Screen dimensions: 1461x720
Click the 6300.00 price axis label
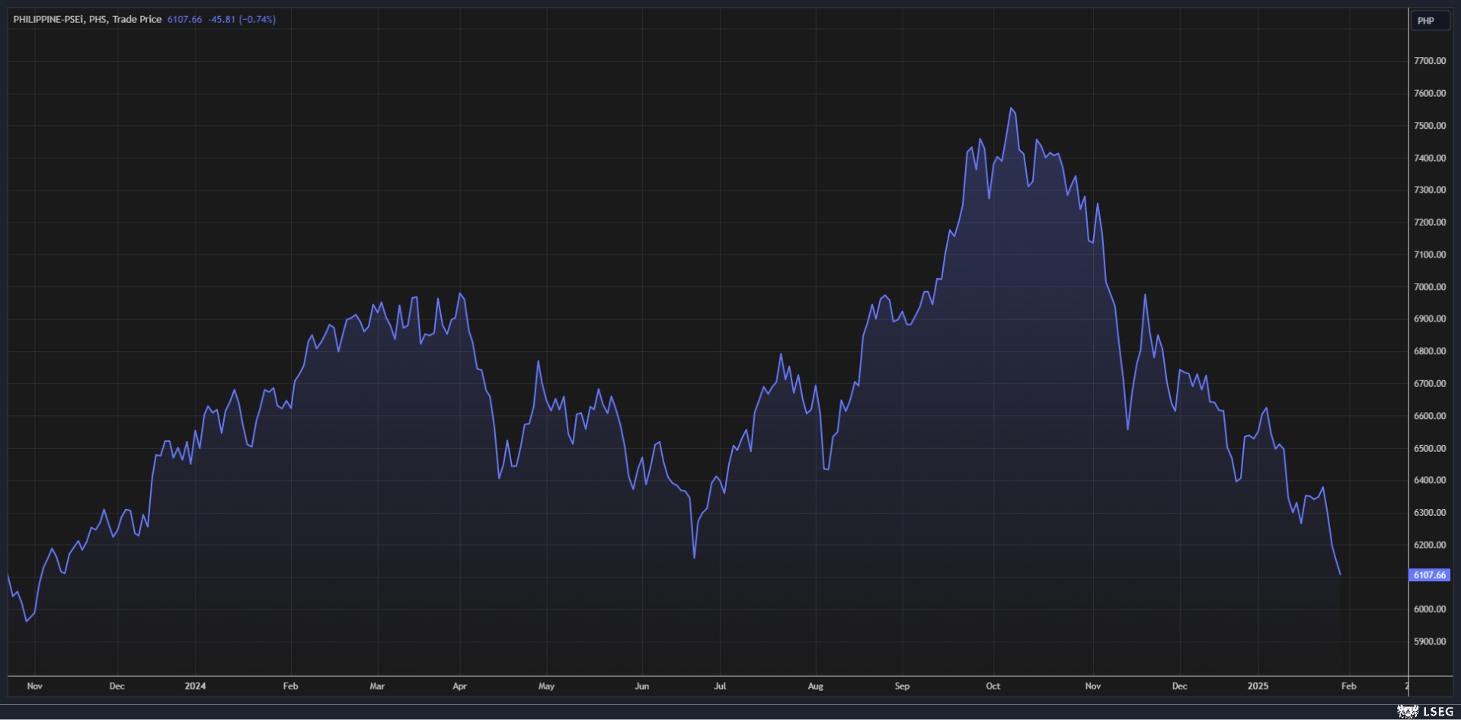click(x=1430, y=513)
